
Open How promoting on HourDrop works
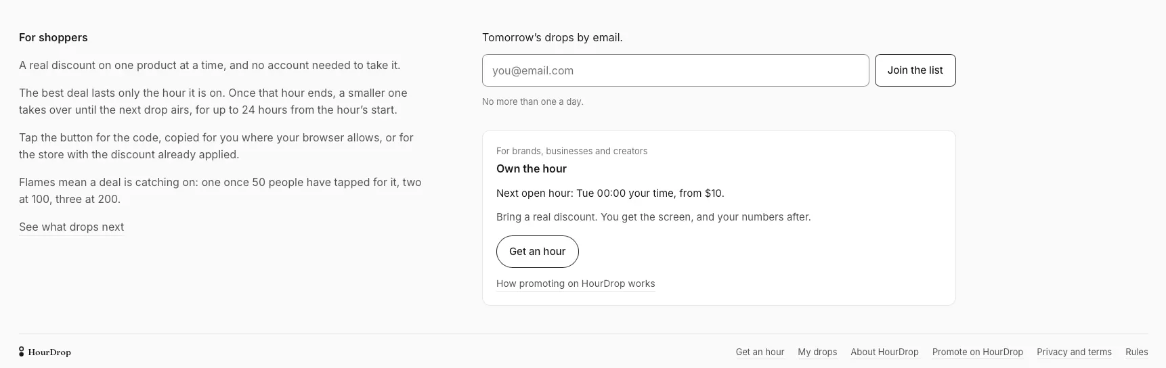(576, 283)
